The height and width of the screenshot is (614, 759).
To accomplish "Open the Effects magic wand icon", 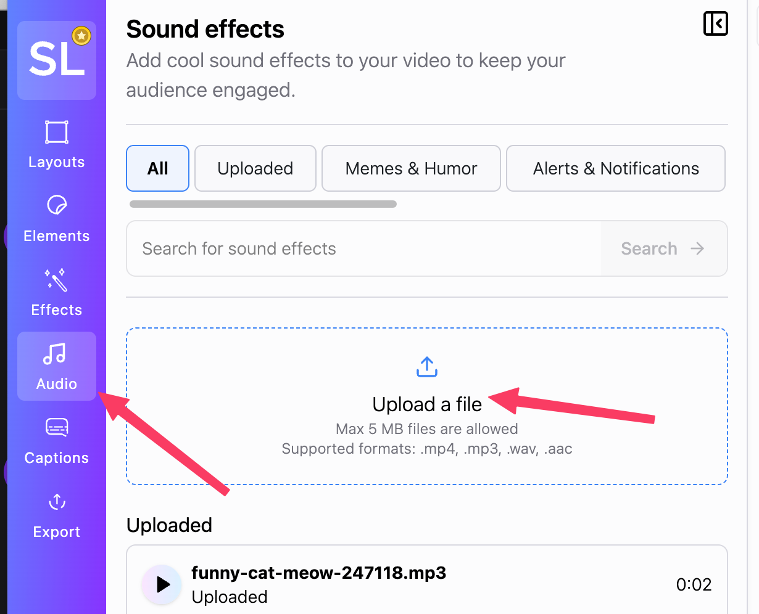I will 56,280.
